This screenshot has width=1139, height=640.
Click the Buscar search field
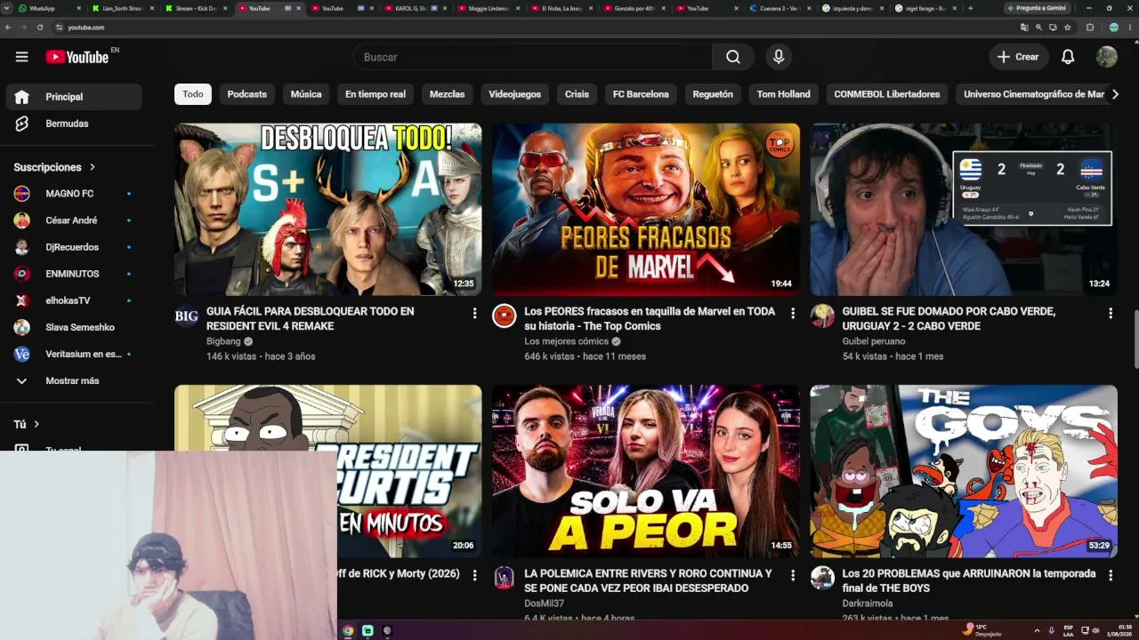point(532,57)
